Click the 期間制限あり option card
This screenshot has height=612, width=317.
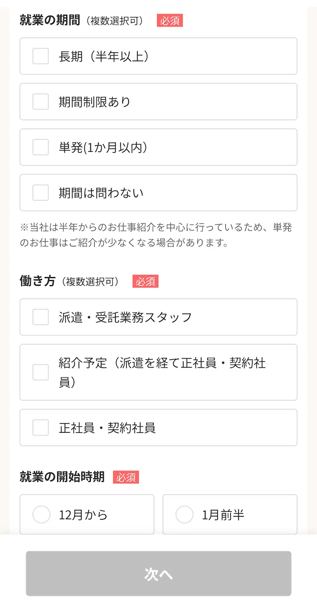tap(158, 101)
